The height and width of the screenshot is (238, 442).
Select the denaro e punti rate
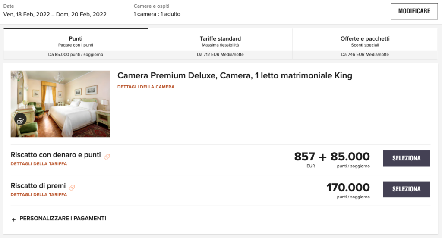point(406,158)
